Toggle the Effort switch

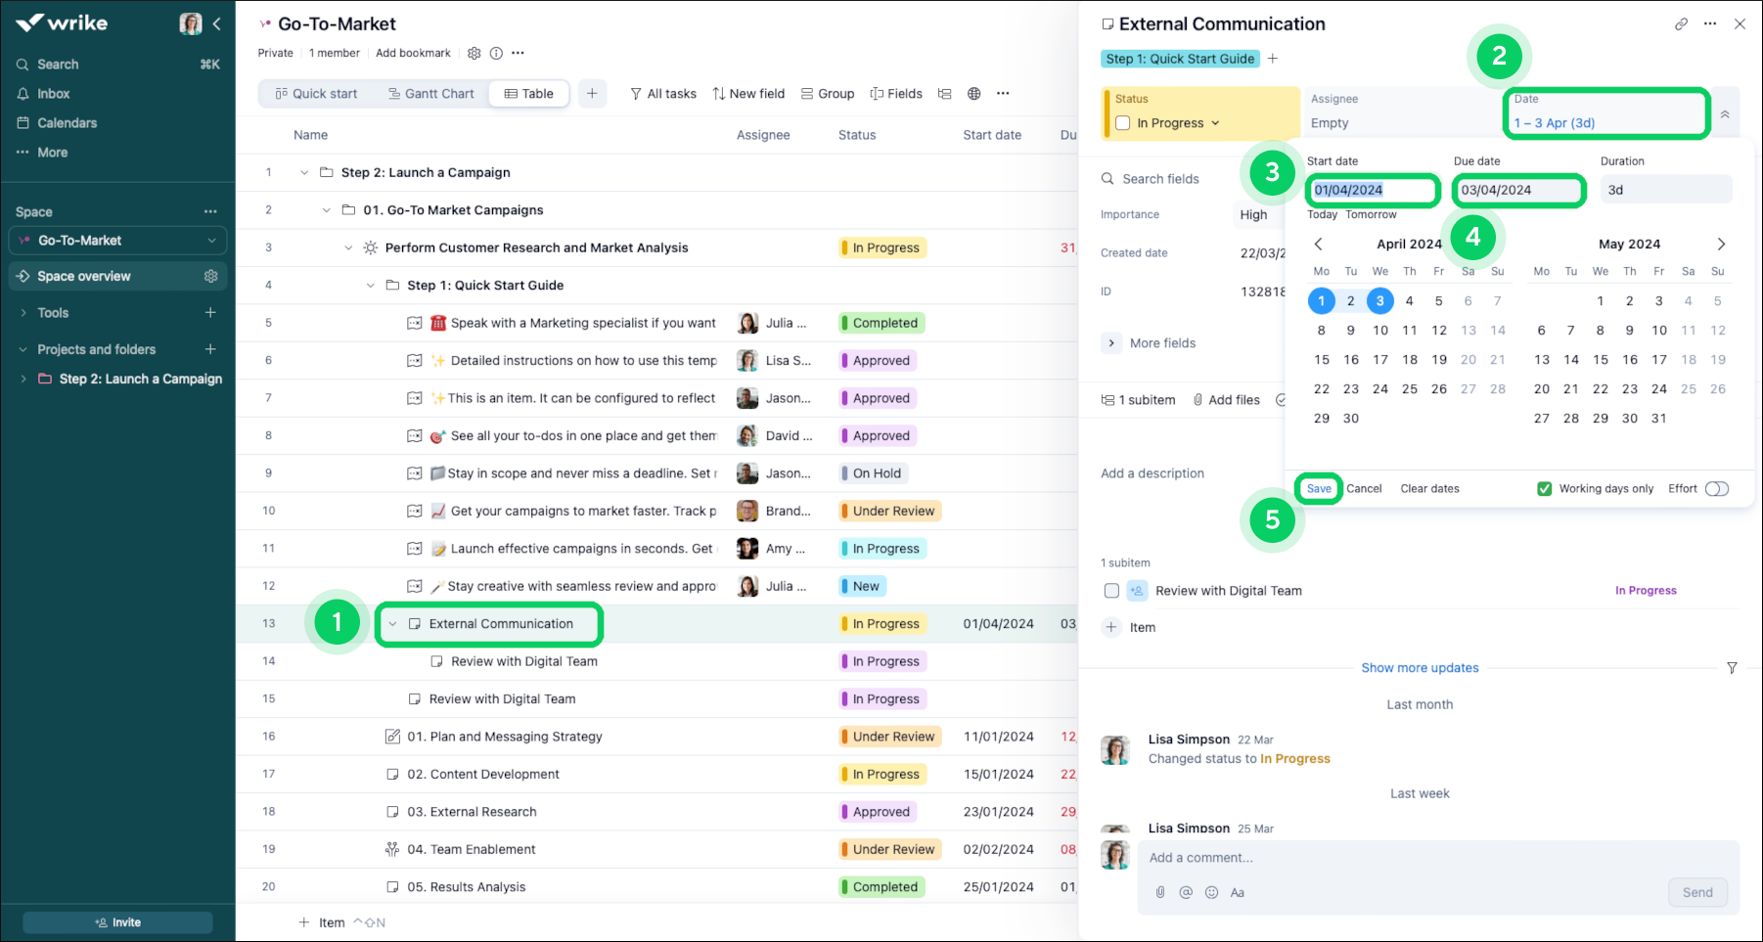click(x=1716, y=489)
